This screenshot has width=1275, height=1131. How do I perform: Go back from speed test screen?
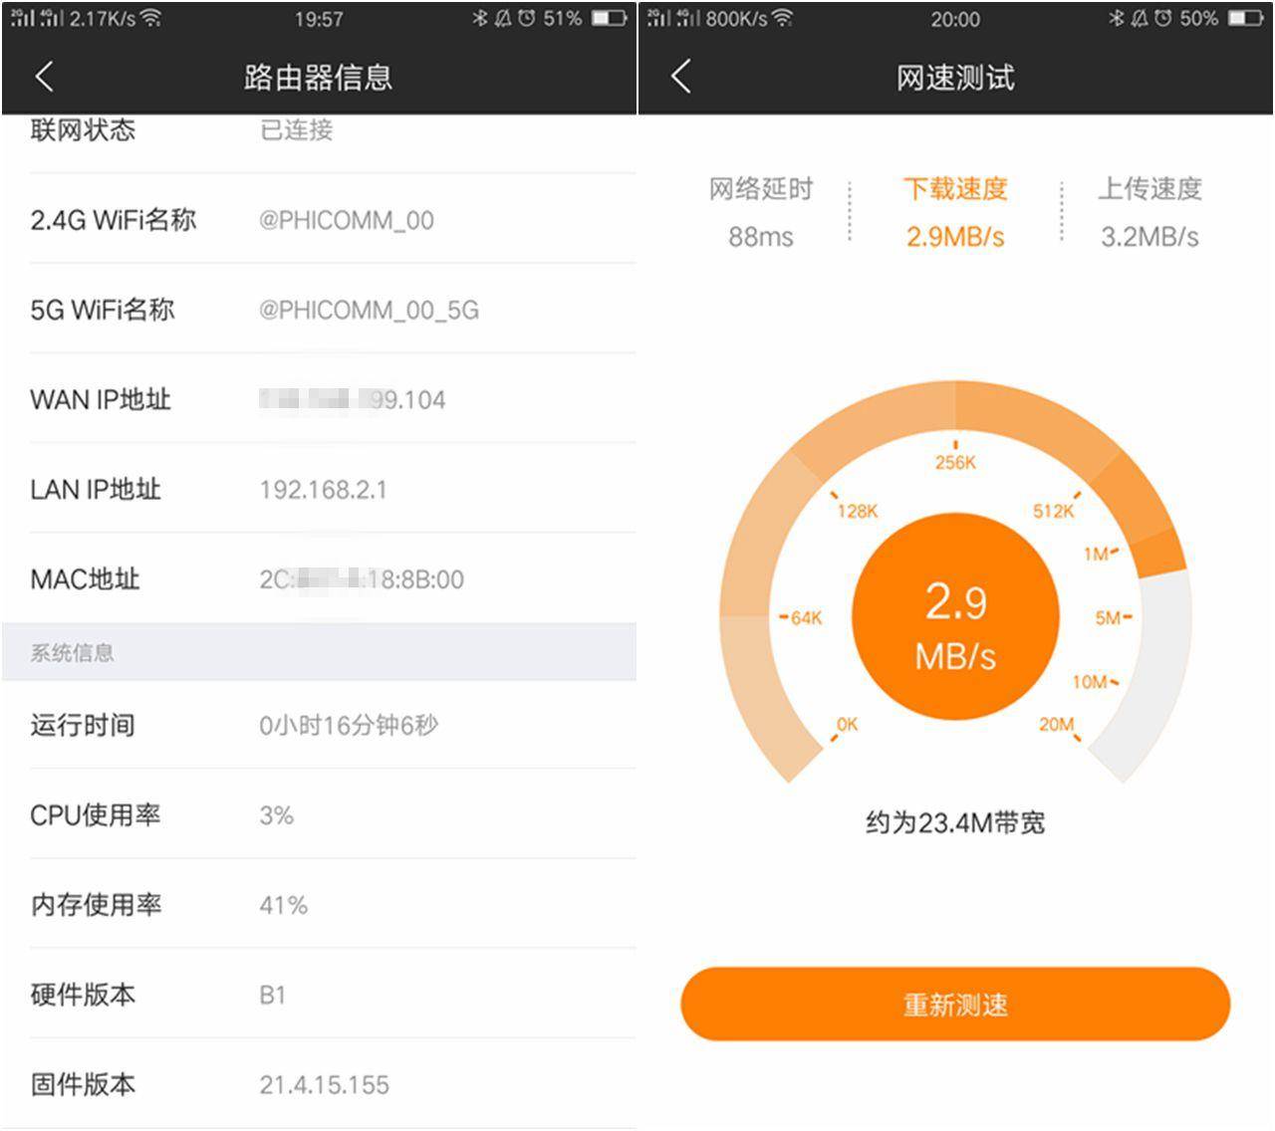tap(681, 77)
